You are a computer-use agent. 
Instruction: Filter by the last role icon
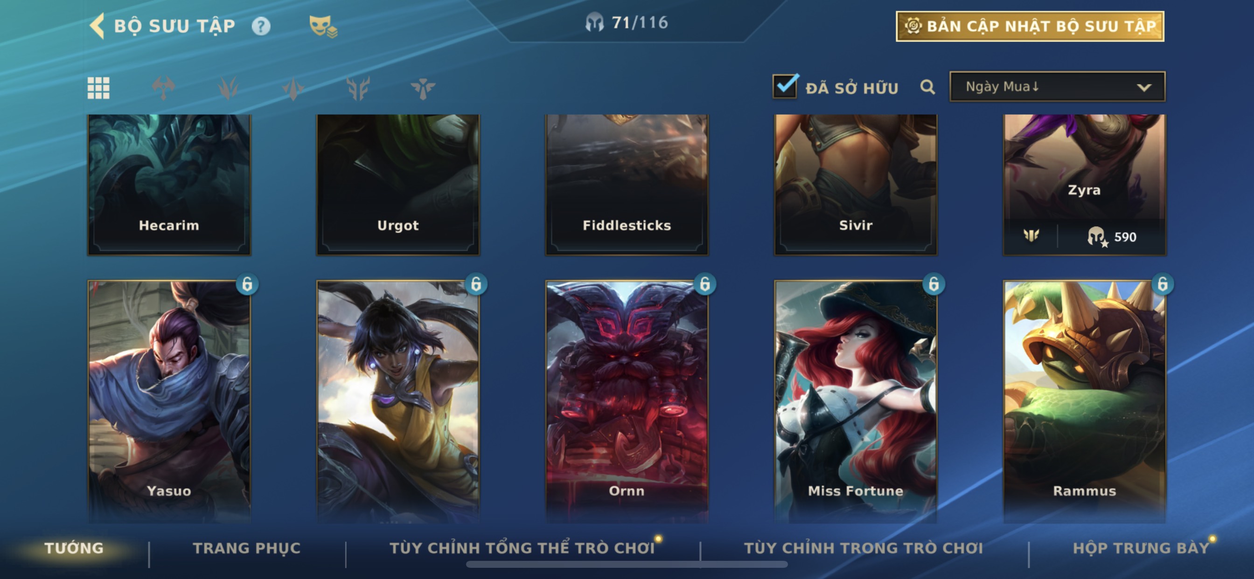(423, 88)
